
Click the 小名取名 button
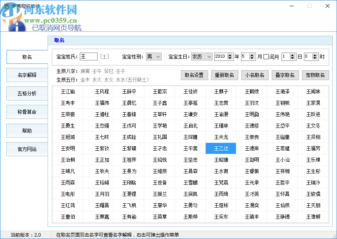(255, 75)
